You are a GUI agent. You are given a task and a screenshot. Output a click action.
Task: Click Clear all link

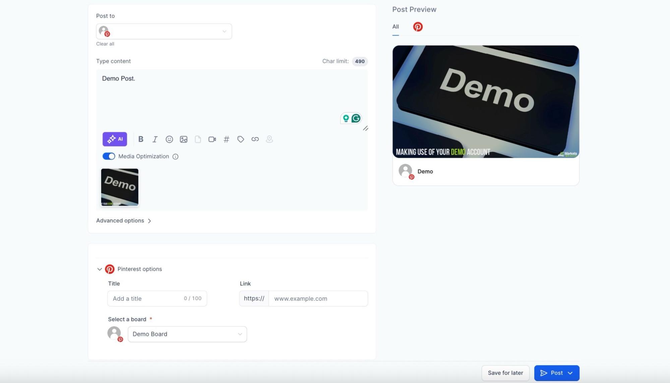pyautogui.click(x=105, y=44)
